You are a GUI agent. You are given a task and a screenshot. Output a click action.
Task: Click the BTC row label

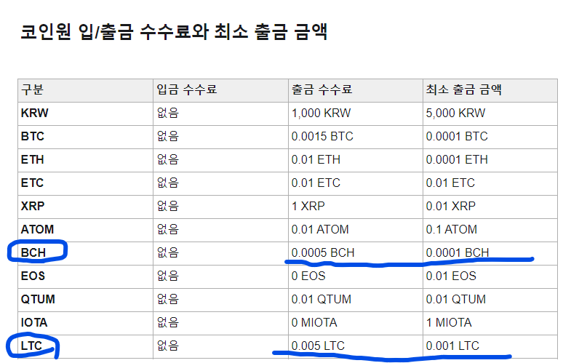click(32, 137)
